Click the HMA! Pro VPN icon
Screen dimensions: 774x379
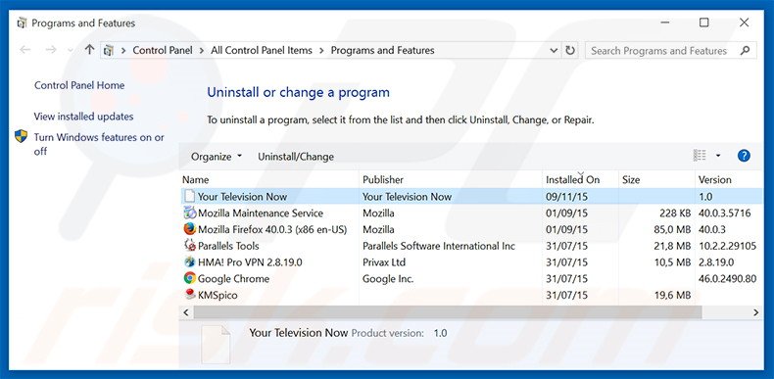pyautogui.click(x=189, y=262)
